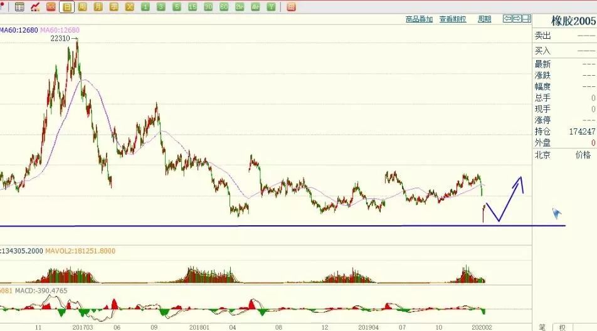The width and height of the screenshot is (597, 331).
Task: Click the 201703 date axis label
Action: pos(82,327)
